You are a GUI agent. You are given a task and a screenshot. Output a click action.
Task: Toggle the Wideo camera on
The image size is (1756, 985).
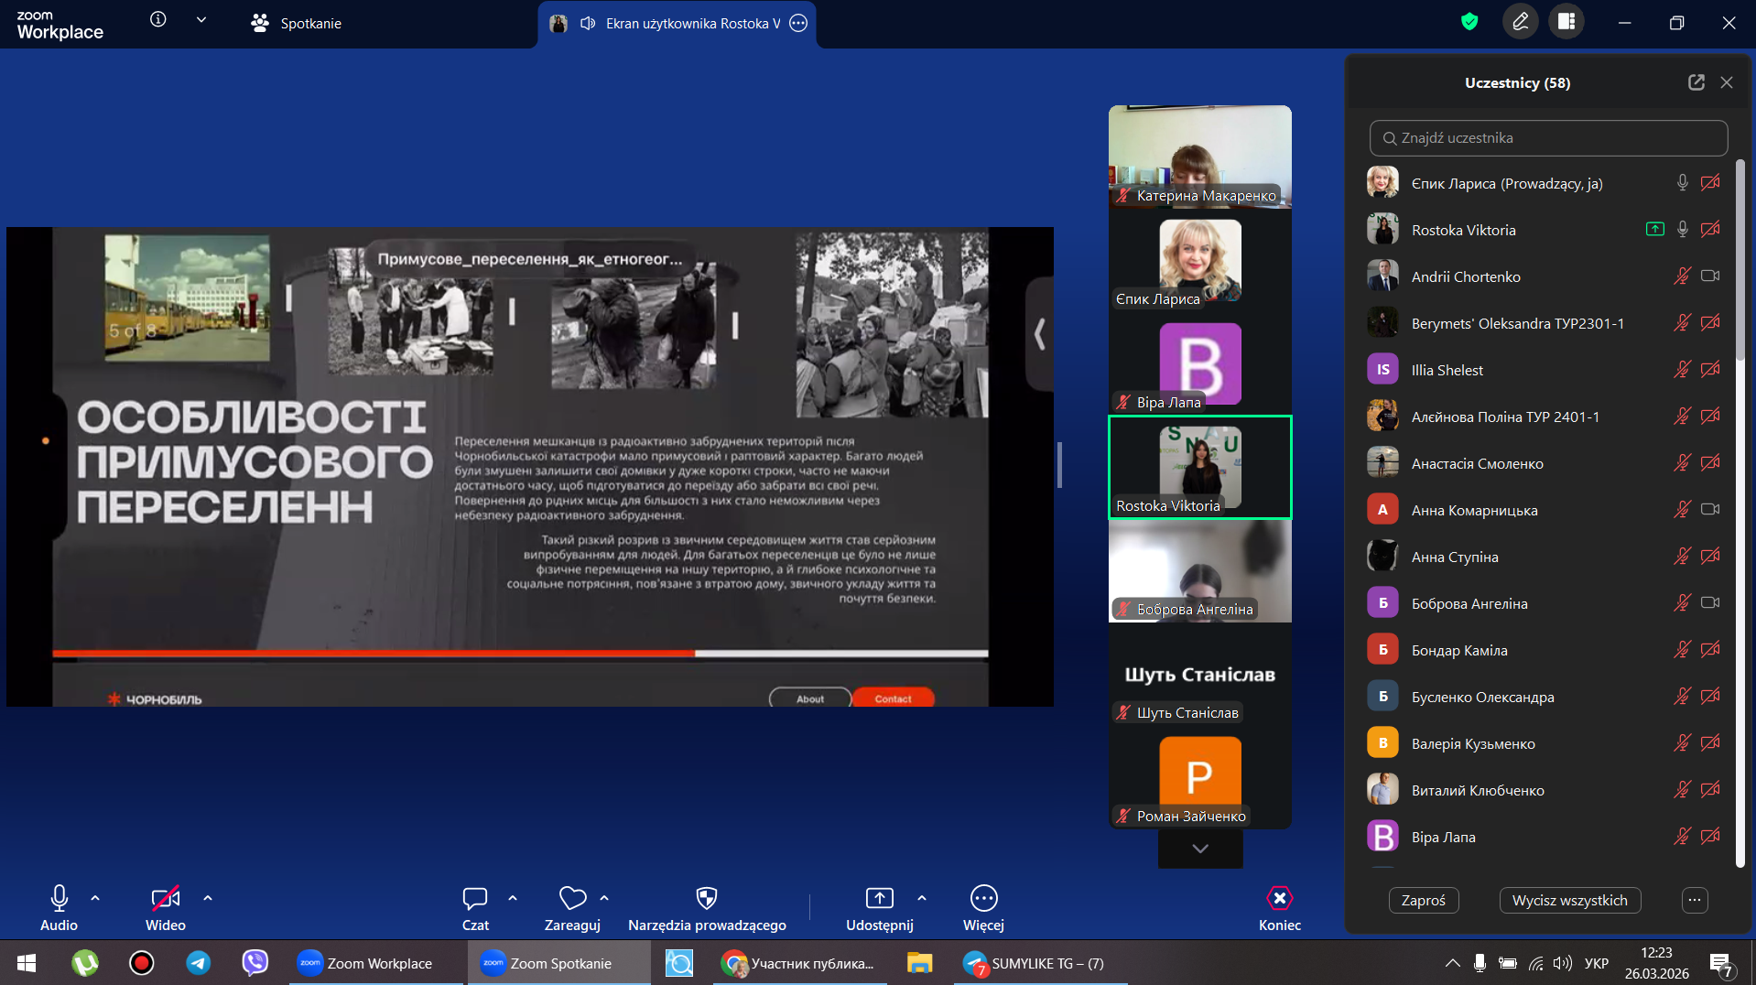tap(166, 899)
